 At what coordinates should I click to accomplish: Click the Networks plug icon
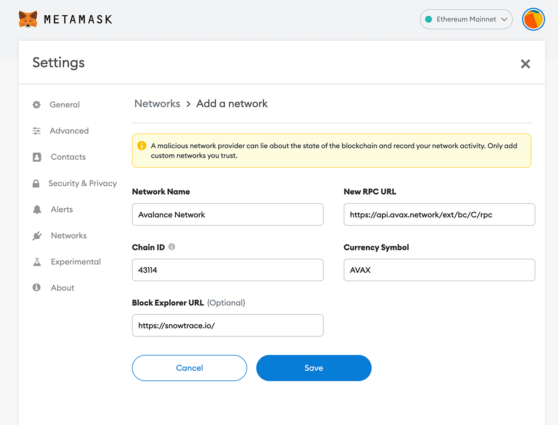37,236
